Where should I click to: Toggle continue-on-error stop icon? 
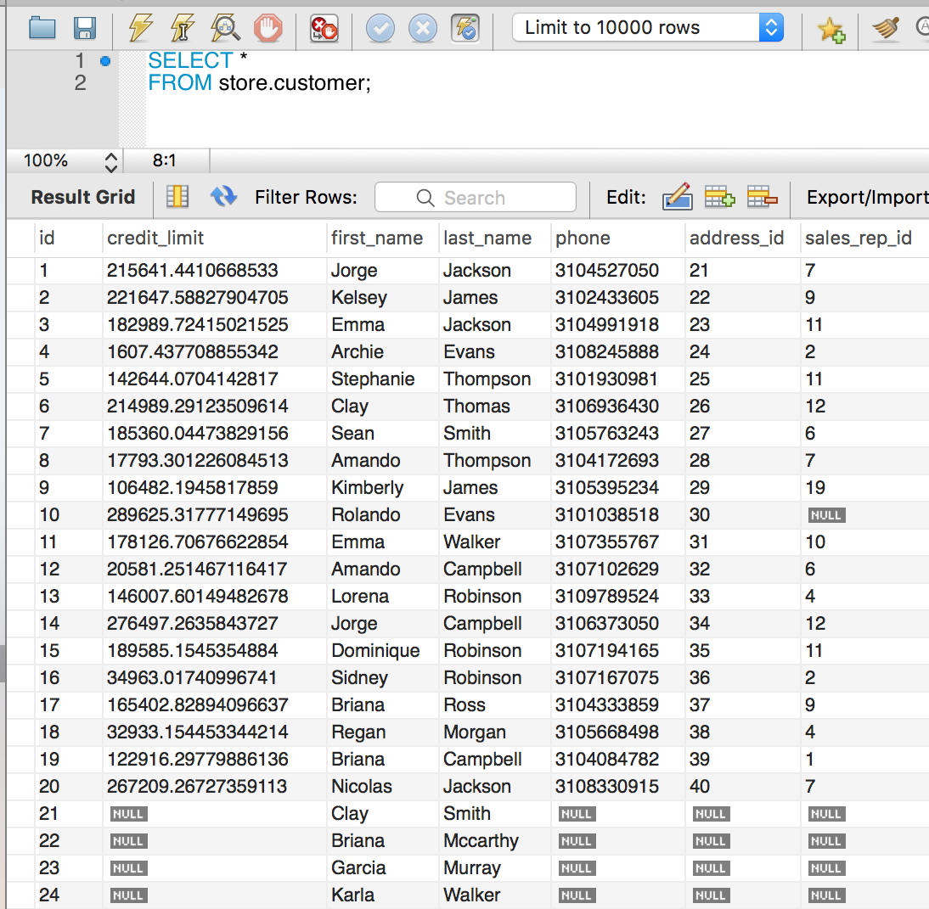point(324,28)
